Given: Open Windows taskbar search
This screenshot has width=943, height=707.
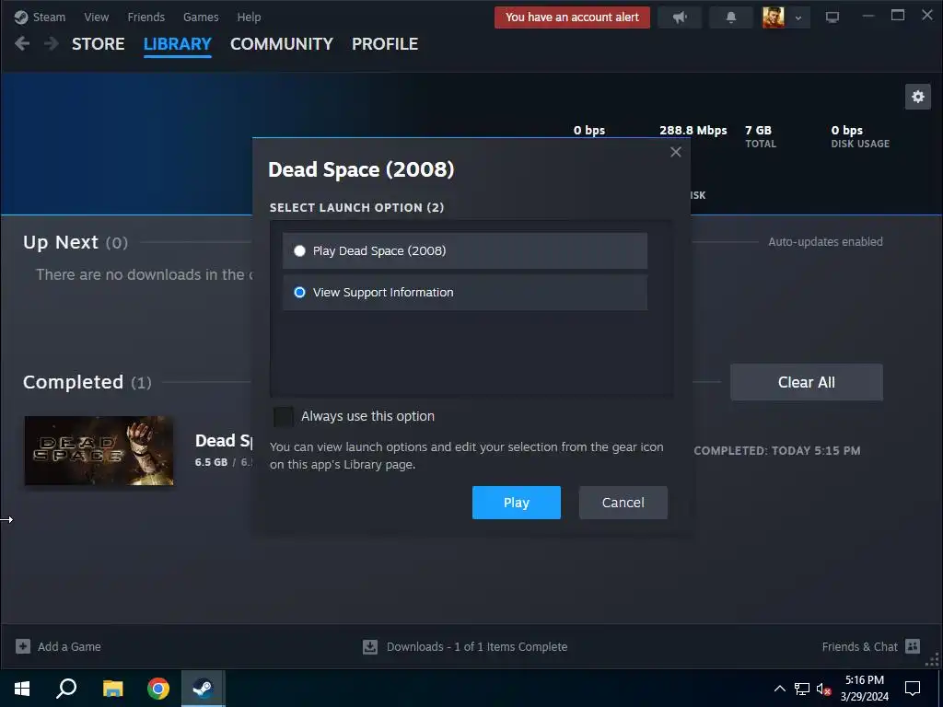Looking at the screenshot, I should coord(66,689).
